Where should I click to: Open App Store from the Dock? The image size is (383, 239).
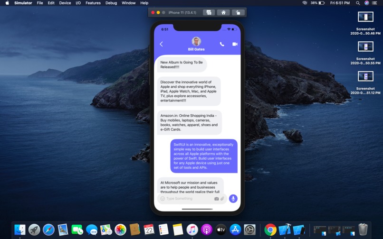(235, 230)
